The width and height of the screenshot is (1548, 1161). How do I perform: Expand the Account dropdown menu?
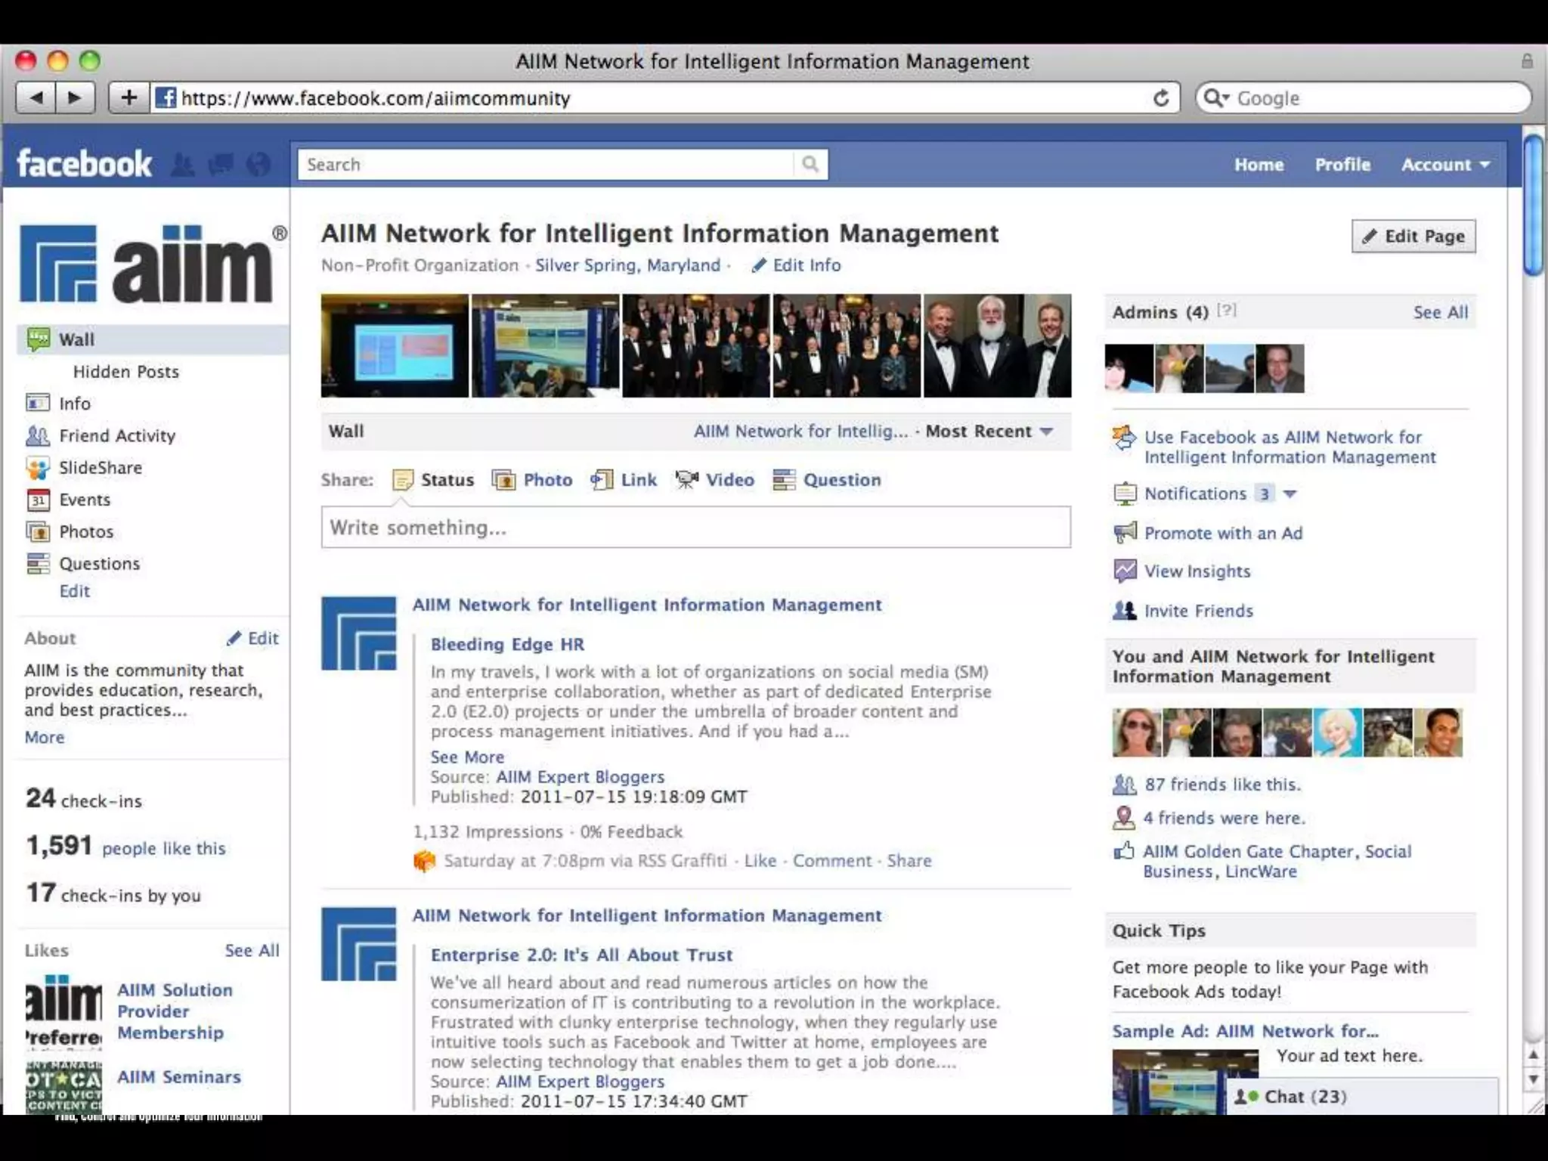[x=1444, y=165]
